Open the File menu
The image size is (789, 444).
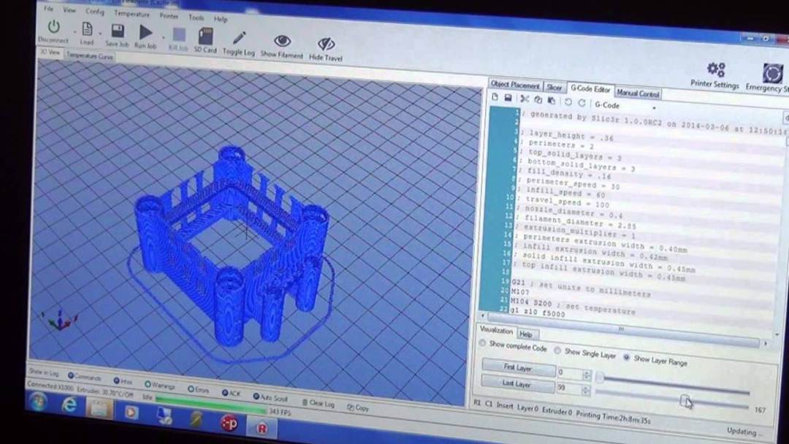coord(48,8)
